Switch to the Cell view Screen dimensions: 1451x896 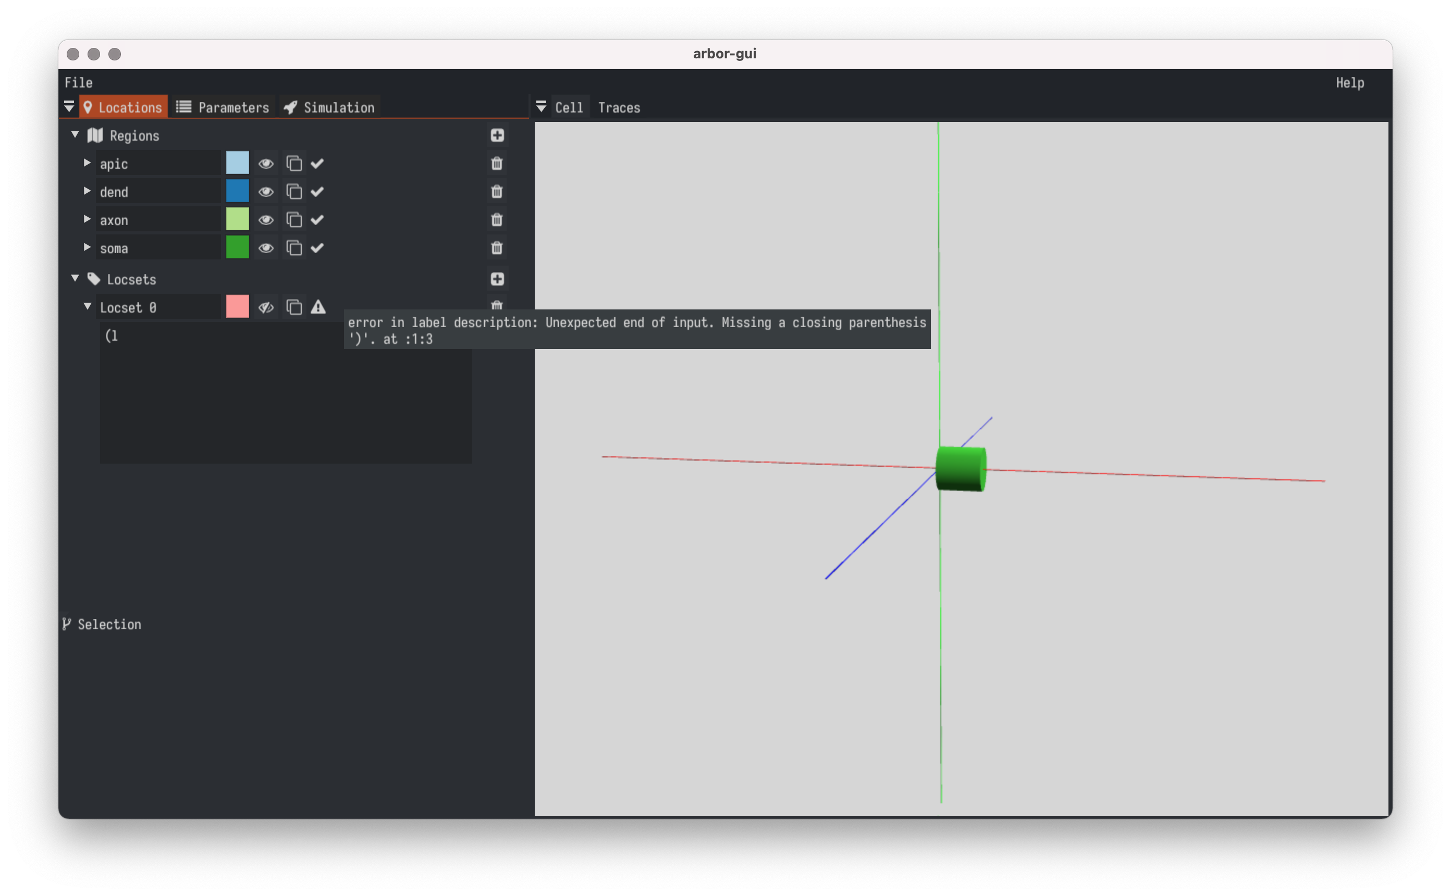click(568, 107)
